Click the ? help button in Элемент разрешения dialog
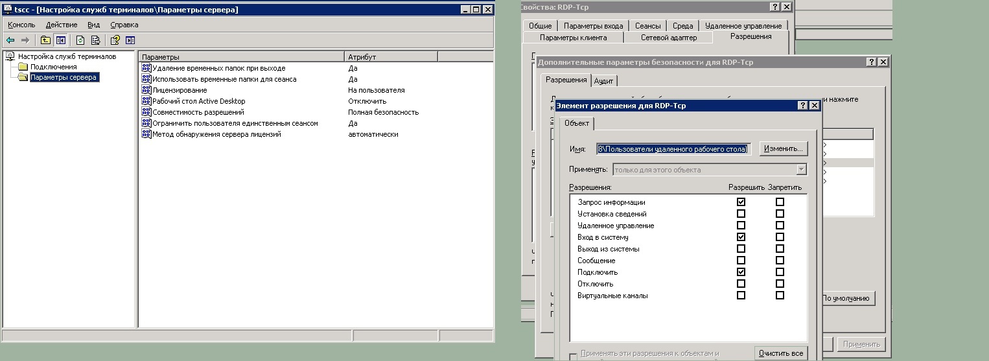Screen dimensions: 989x361 [802, 106]
